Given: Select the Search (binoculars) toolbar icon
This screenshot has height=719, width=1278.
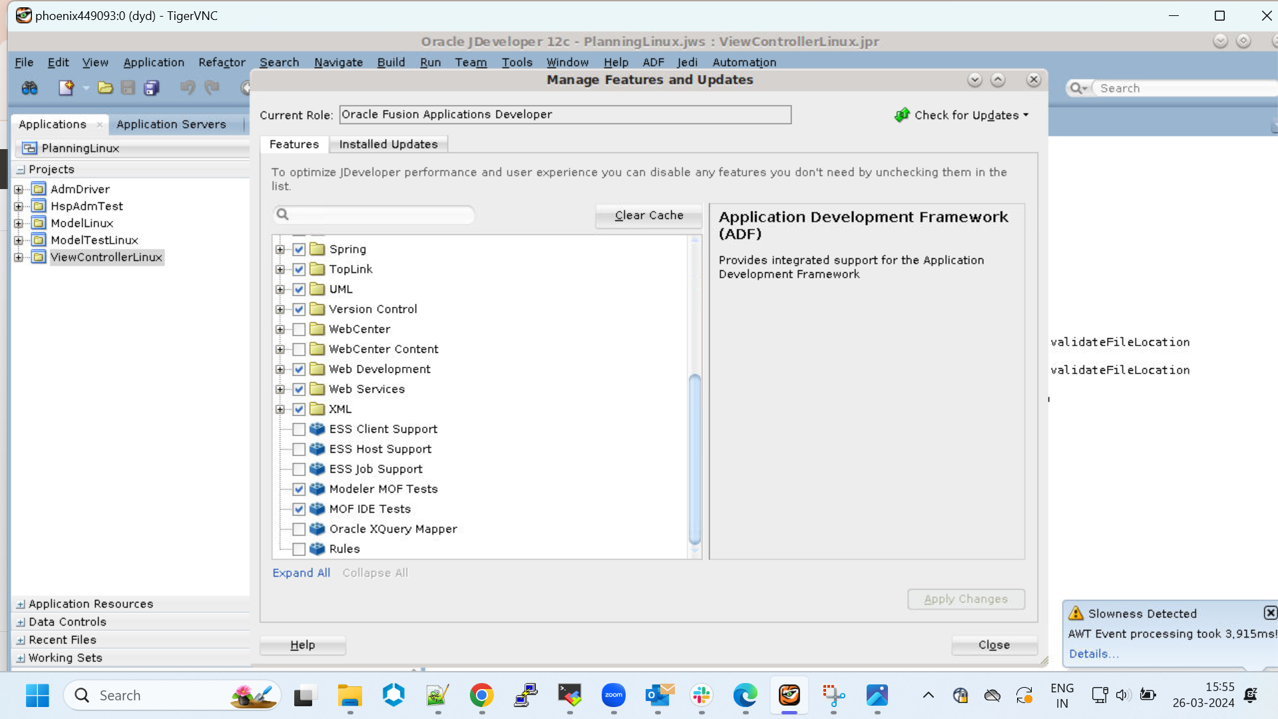Looking at the screenshot, I should coord(29,88).
